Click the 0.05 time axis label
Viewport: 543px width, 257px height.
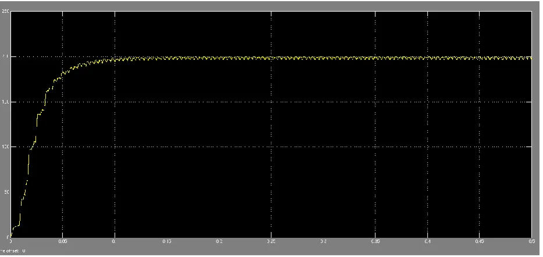pyautogui.click(x=62, y=241)
